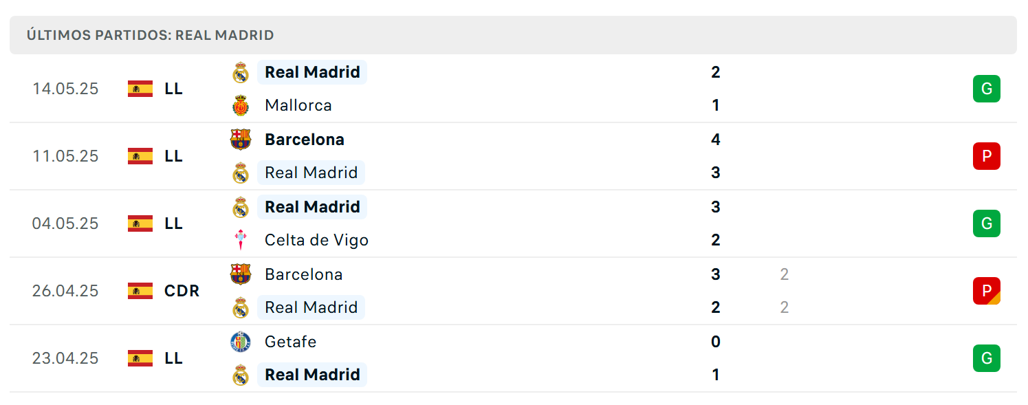
Task: Click green G badge for Mallorca match
Action: click(987, 89)
